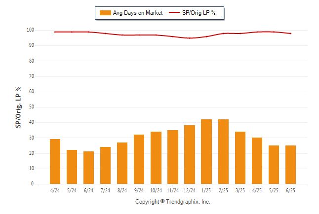Image resolution: width=319 pixels, height=214 pixels.
Task: Select the 3/25 bar
Action: tap(240, 158)
